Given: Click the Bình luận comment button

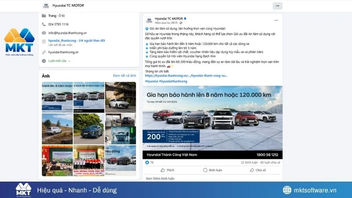Looking at the screenshot, I should [x=212, y=170].
